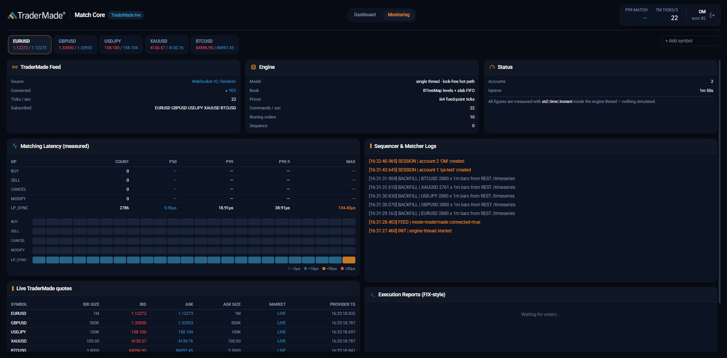Click the BACKFILL BTCUSD 2880 log entry
This screenshot has width=727, height=358.
click(442, 179)
